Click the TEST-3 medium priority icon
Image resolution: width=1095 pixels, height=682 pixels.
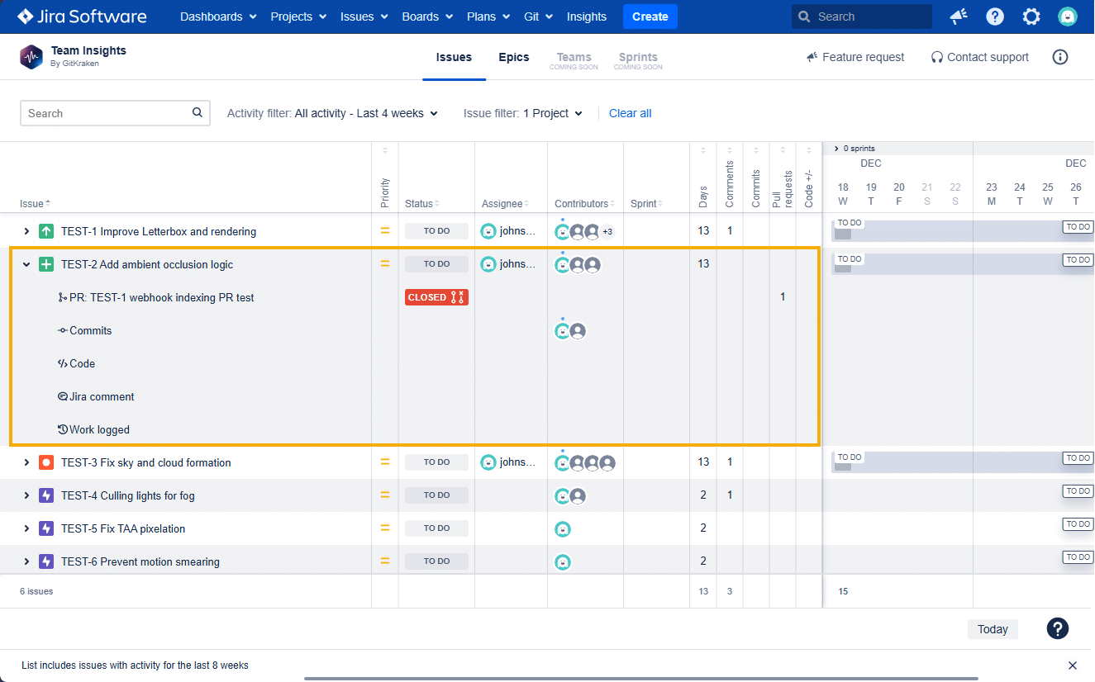[385, 462]
